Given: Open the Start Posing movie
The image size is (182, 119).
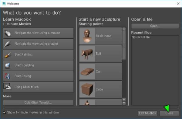Looking at the screenshot, I should (38, 76).
